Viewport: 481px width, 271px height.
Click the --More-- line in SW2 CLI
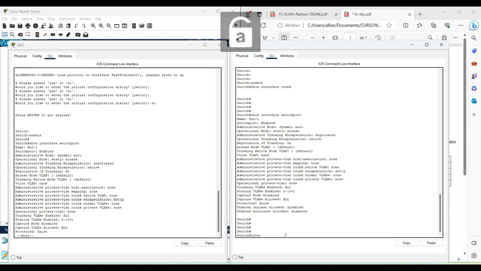pos(25,236)
